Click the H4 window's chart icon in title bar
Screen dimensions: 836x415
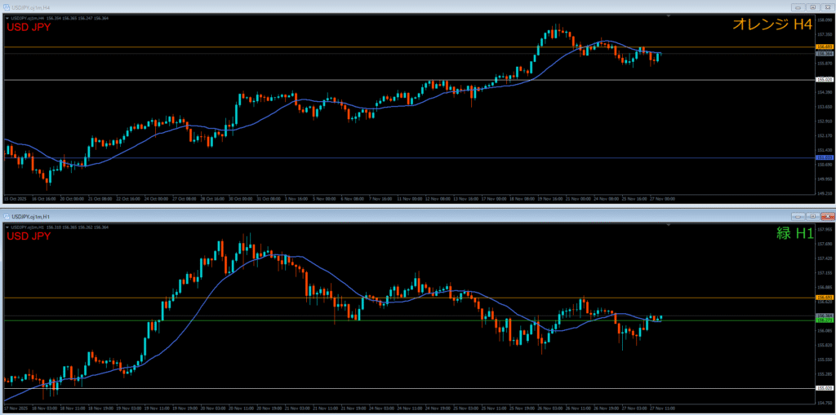(7, 7)
